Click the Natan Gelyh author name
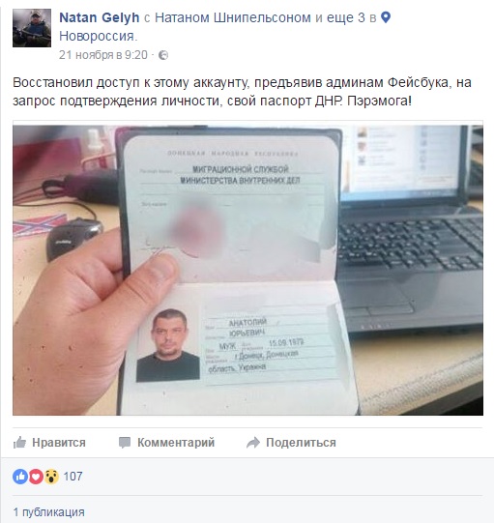 coord(99,17)
